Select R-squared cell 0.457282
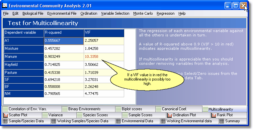The width and height of the screenshot is (253, 130). 64,49
